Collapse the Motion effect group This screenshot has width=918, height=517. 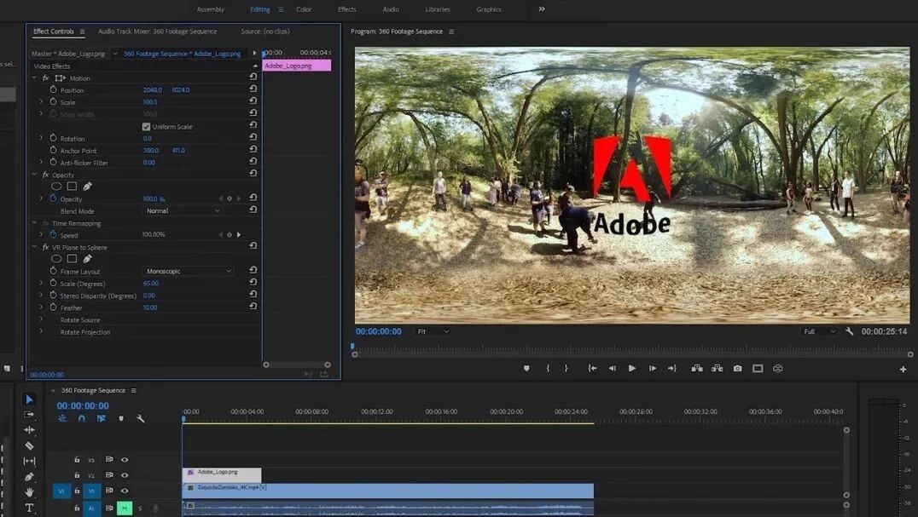(34, 78)
